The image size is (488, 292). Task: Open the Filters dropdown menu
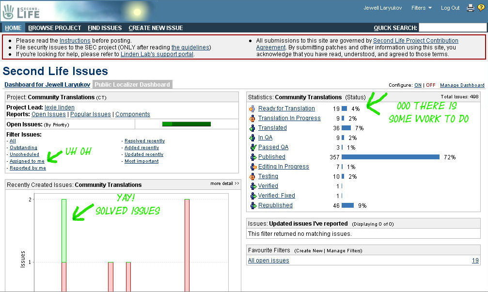tap(421, 8)
